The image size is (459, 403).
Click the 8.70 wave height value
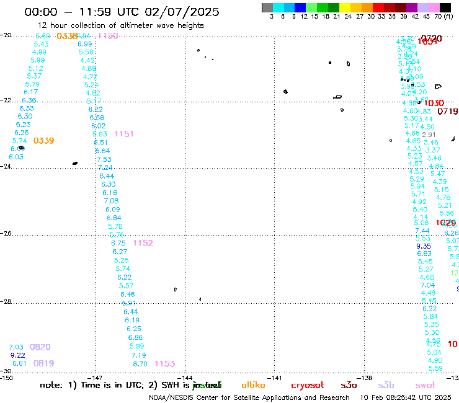tap(140, 364)
